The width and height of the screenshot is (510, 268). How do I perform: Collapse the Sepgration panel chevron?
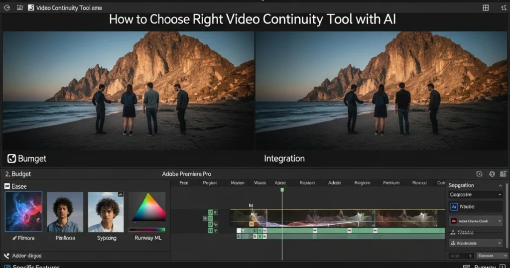click(x=500, y=185)
